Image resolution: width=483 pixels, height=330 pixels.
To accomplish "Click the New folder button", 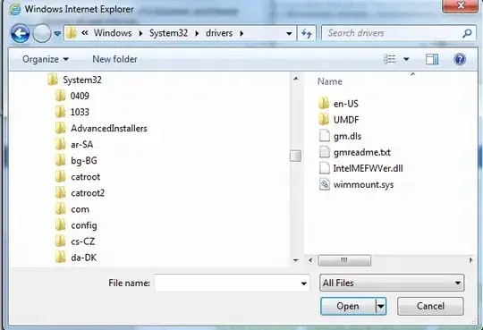I will pyautogui.click(x=114, y=59).
